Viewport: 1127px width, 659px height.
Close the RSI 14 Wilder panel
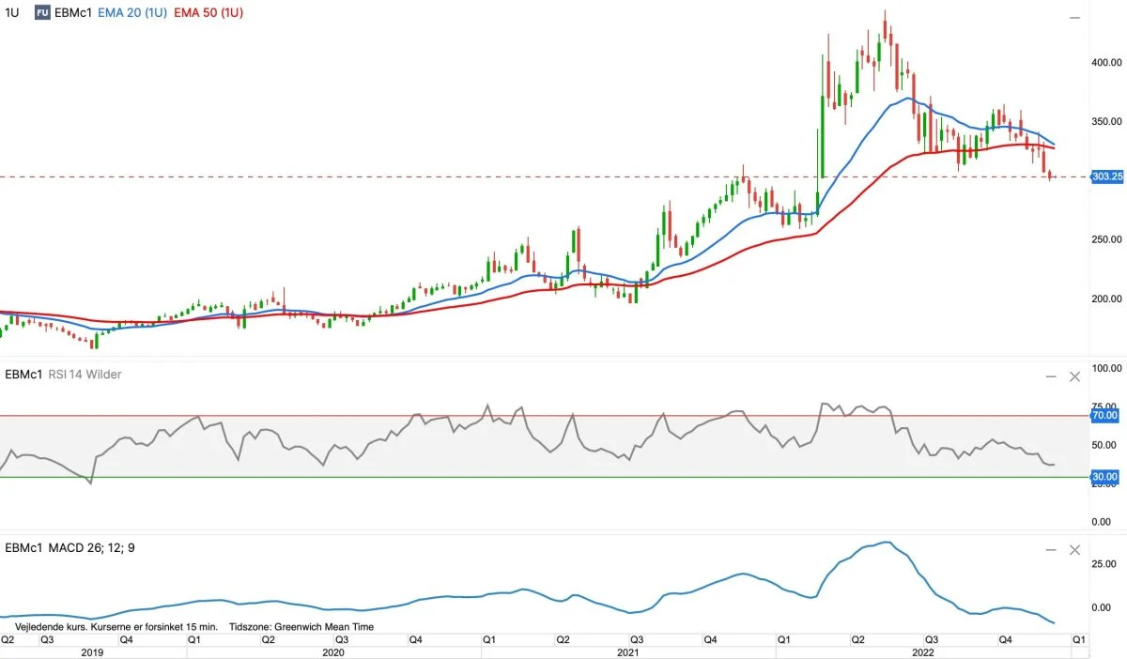point(1075,376)
